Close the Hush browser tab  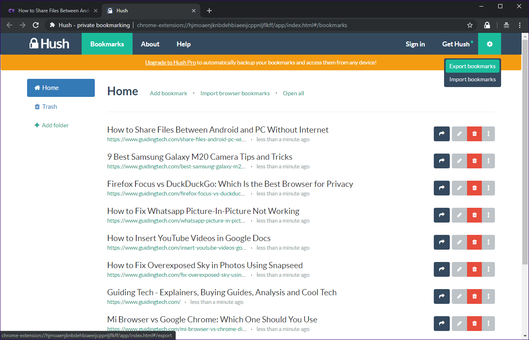(194, 11)
